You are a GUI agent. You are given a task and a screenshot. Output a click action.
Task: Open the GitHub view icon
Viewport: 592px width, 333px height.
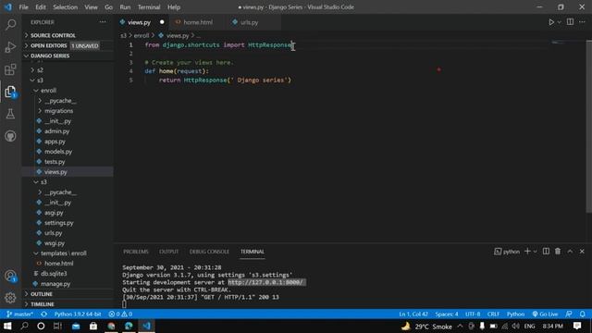point(10,136)
